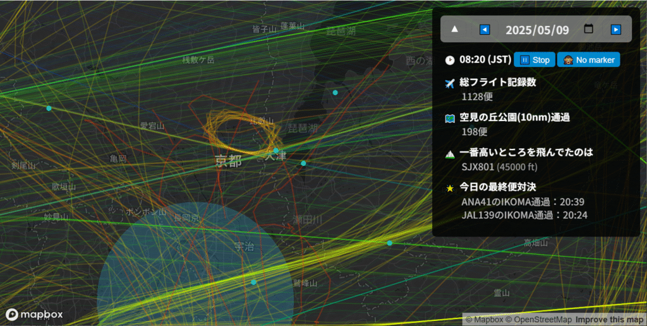The height and width of the screenshot is (326, 647).
Task: Click the aircraft dot at the far left edge
Action: click(49, 108)
